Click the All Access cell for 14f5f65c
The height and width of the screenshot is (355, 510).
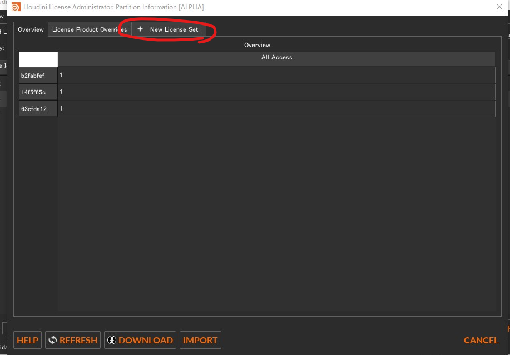click(276, 92)
